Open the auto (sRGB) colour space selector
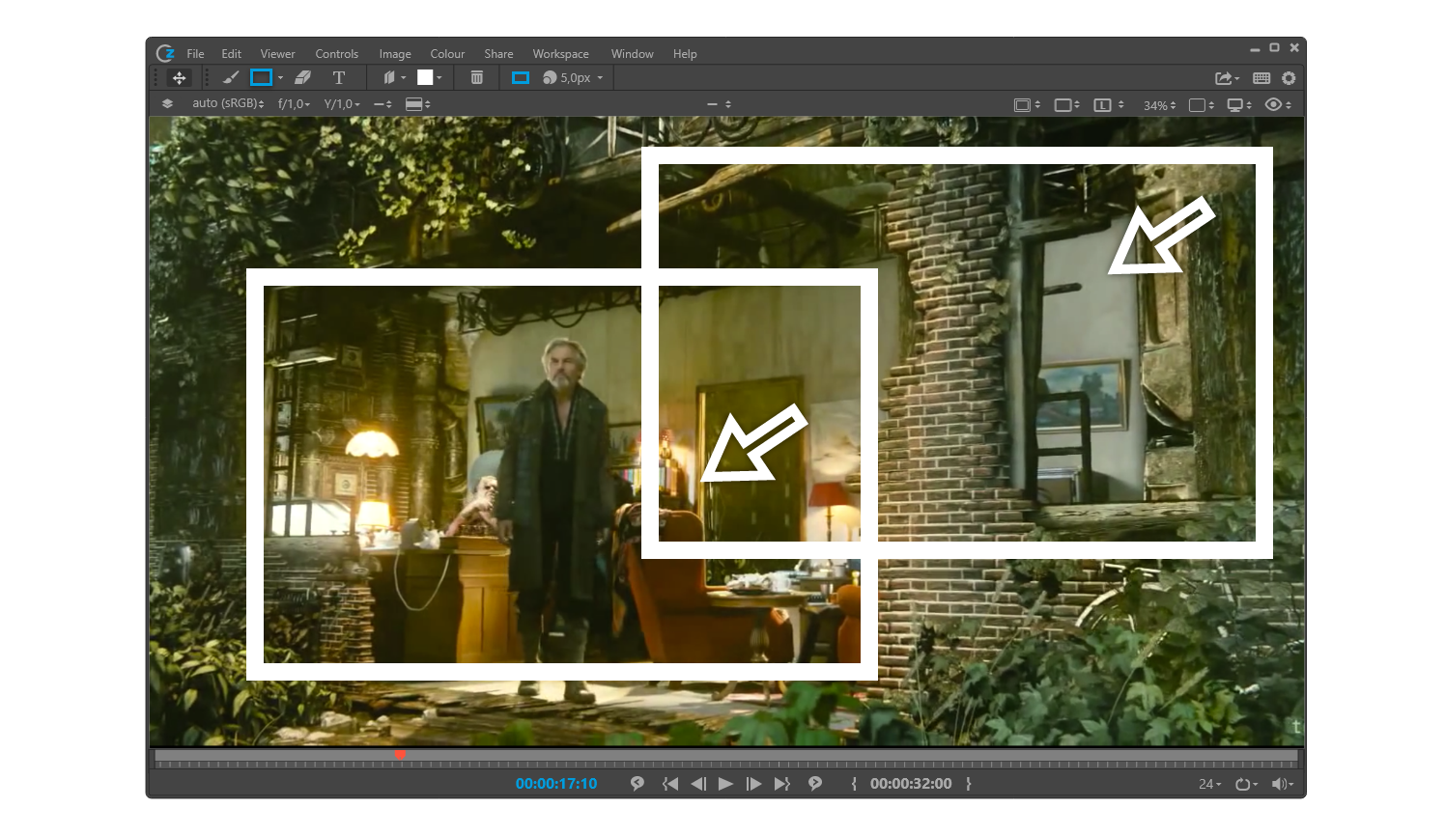 point(228,103)
